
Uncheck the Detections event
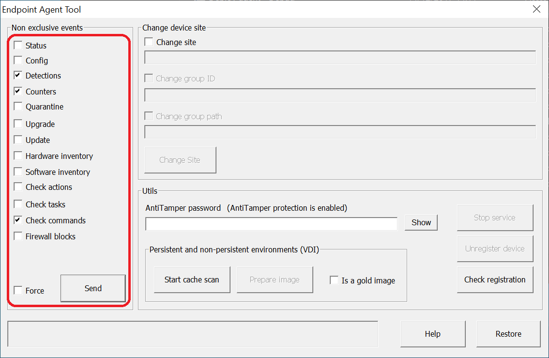pos(18,76)
